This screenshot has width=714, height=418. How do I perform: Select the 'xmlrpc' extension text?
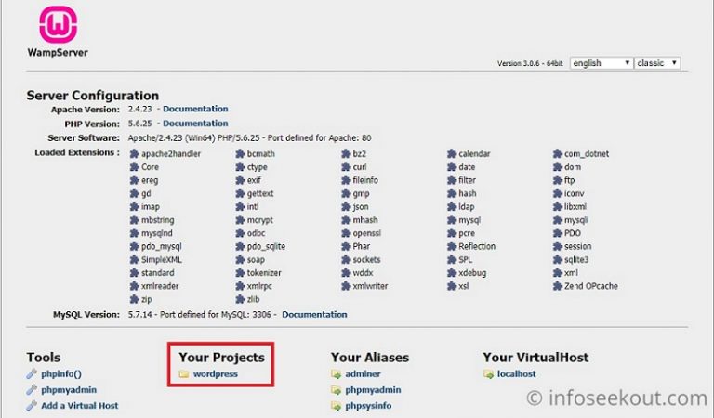tap(259, 286)
